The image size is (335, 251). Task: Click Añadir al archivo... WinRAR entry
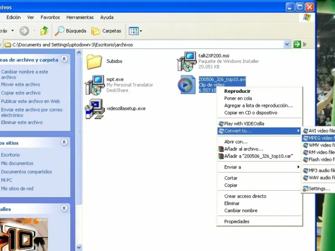point(260,149)
